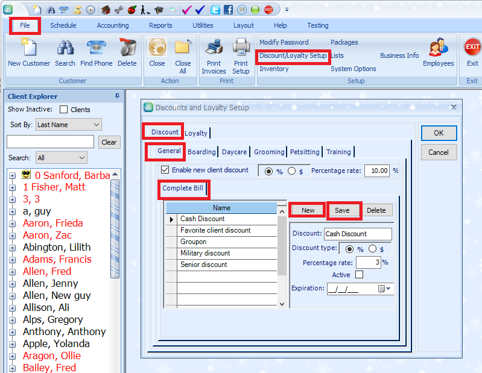Open the Sort By Last Name dropdown
This screenshot has width=482, height=373.
(68, 125)
